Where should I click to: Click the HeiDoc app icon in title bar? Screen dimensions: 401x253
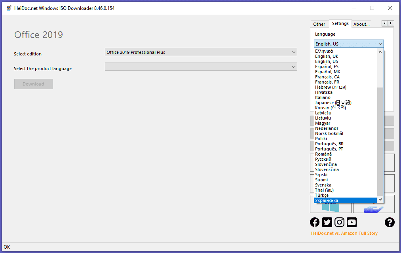9,8
